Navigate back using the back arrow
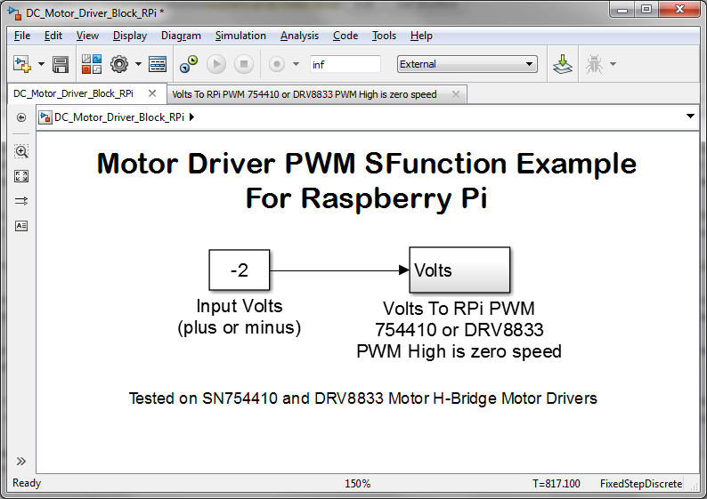The width and height of the screenshot is (707, 499). tap(21, 117)
